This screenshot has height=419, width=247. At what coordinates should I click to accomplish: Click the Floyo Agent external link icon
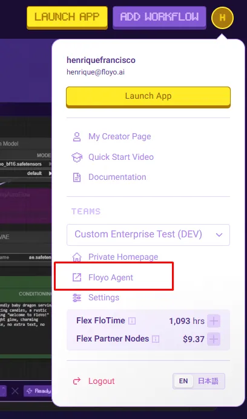click(x=77, y=277)
